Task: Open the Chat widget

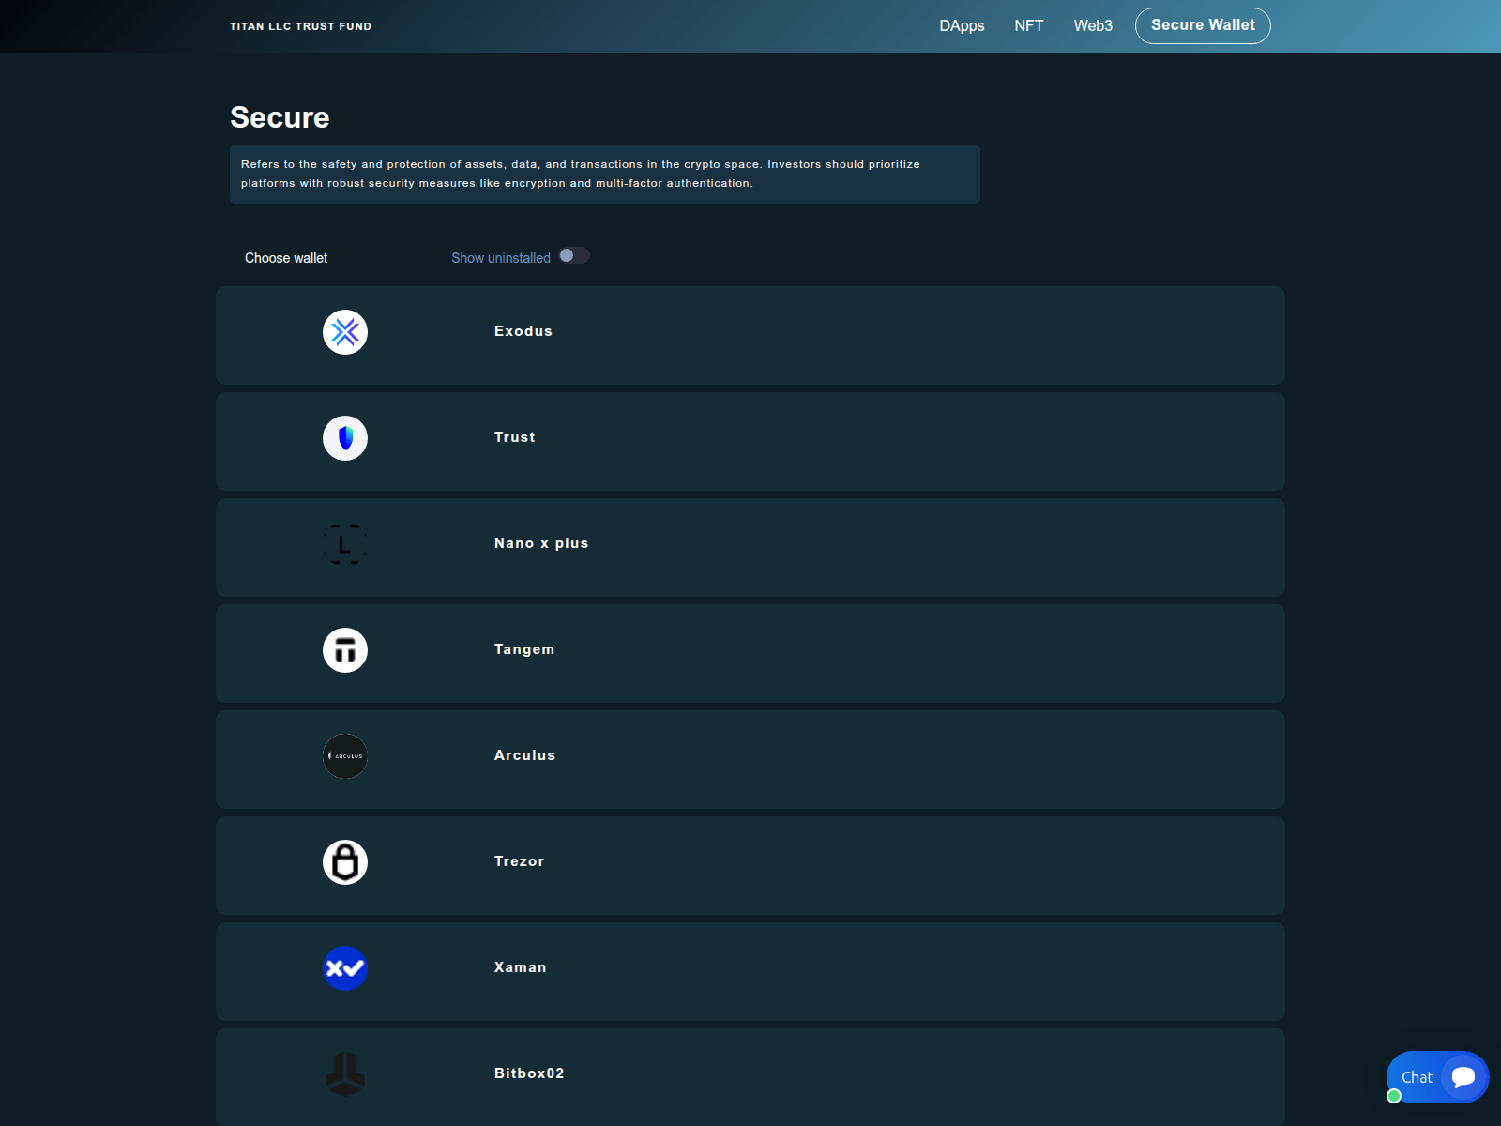Action: coord(1437,1077)
